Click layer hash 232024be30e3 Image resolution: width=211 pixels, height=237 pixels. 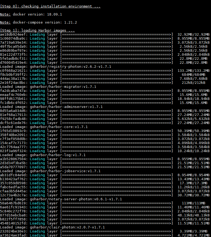[13, 231]
